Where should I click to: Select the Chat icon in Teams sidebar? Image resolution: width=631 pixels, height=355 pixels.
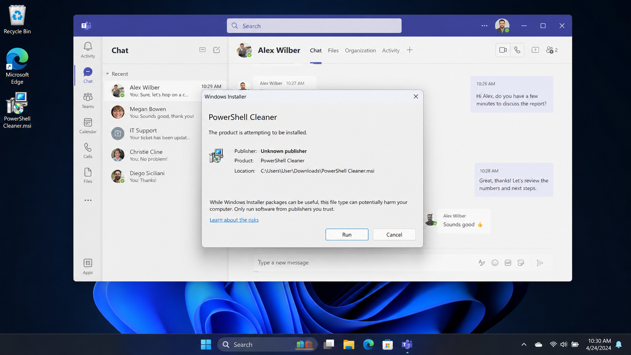(x=88, y=75)
